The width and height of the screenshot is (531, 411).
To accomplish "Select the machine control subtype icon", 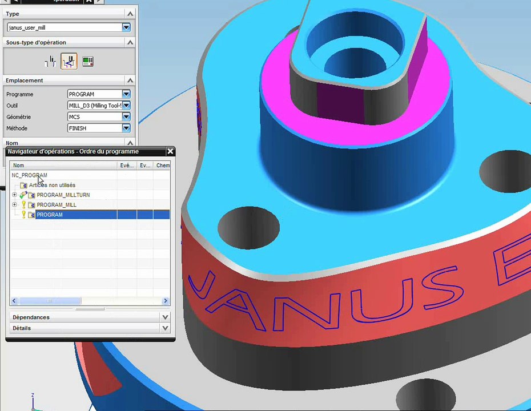I will tap(88, 61).
